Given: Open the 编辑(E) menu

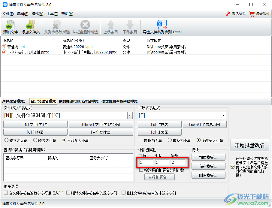Looking at the screenshot, I should (23, 14).
